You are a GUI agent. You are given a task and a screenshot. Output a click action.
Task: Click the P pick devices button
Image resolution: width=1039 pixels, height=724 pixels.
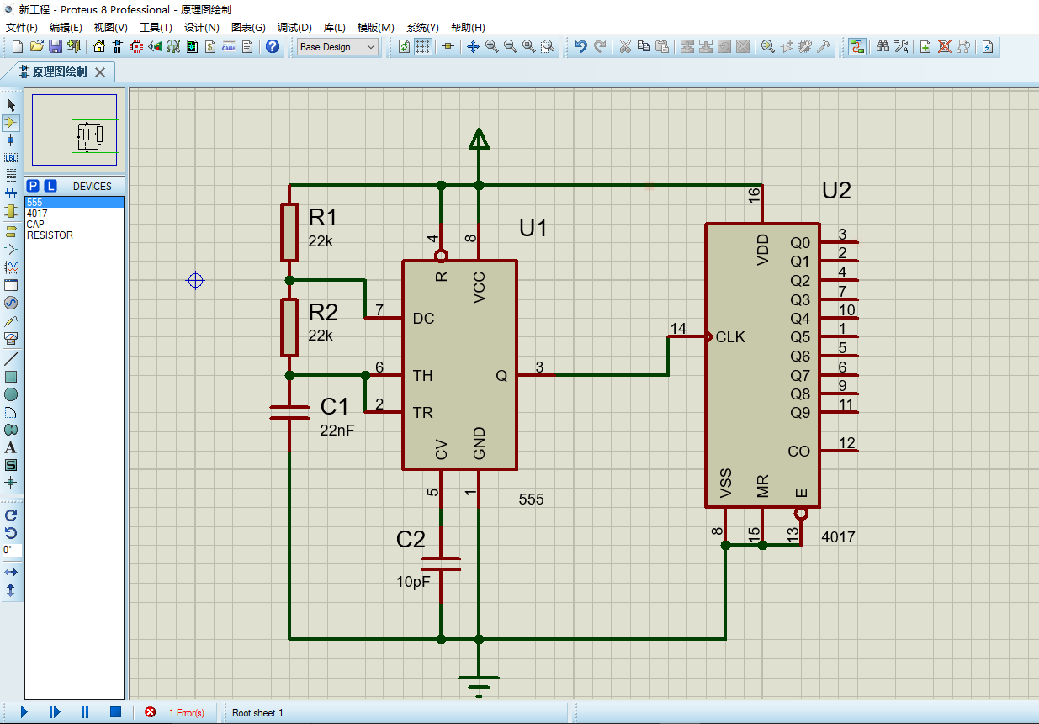[x=33, y=186]
